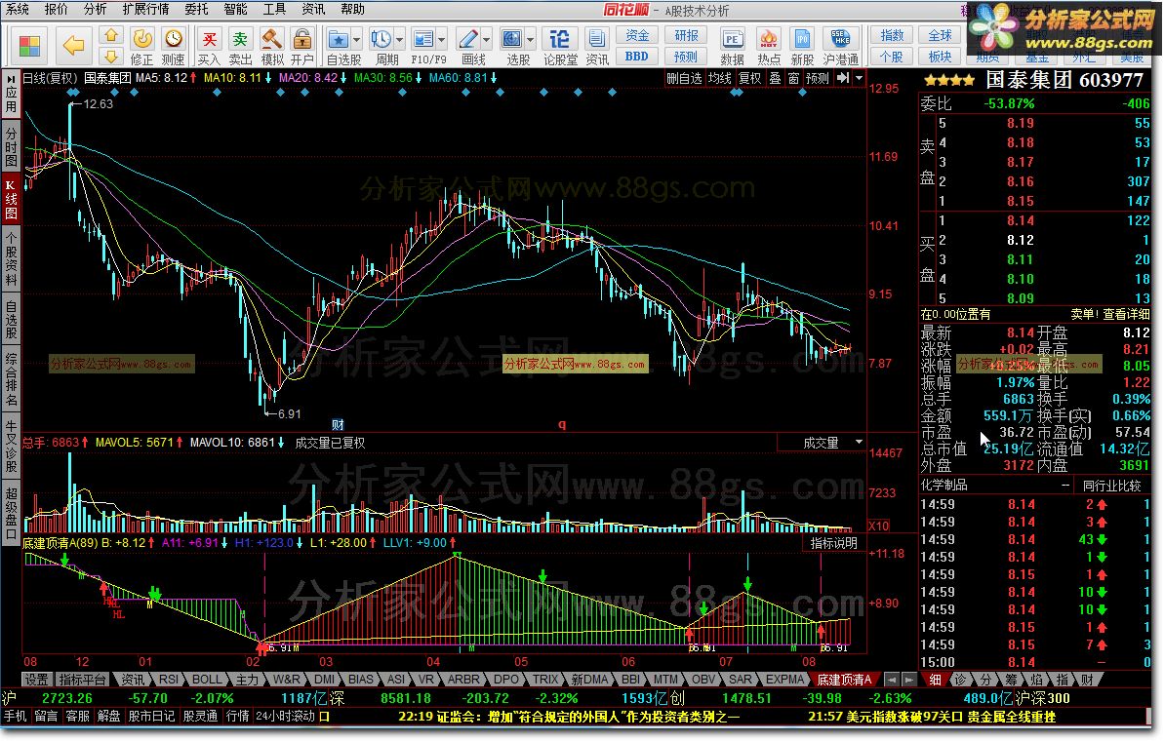Toggle 窗 multi-window mode
Screen dimensions: 1164x741
(x=793, y=78)
